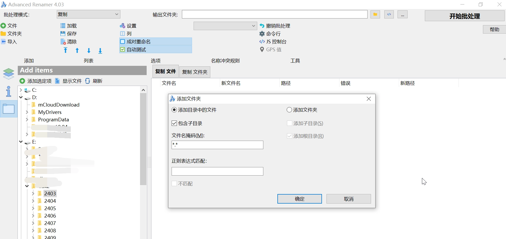Click the 保存 floppy disk icon

click(x=63, y=34)
